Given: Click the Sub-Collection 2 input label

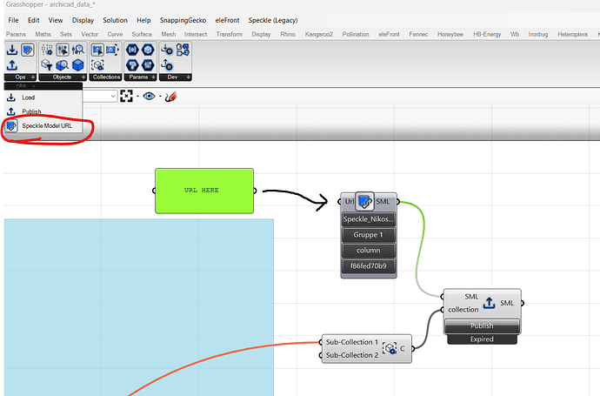Looking at the screenshot, I should (351, 355).
